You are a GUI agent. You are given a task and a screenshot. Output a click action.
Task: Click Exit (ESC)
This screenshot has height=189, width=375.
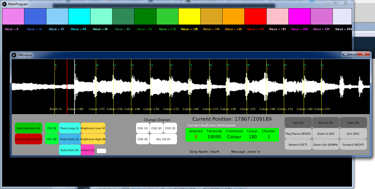click(353, 134)
